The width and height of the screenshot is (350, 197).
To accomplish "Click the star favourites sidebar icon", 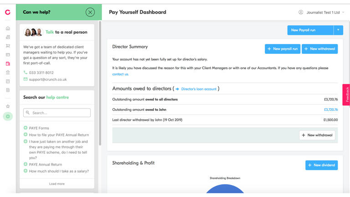I will [8, 106].
